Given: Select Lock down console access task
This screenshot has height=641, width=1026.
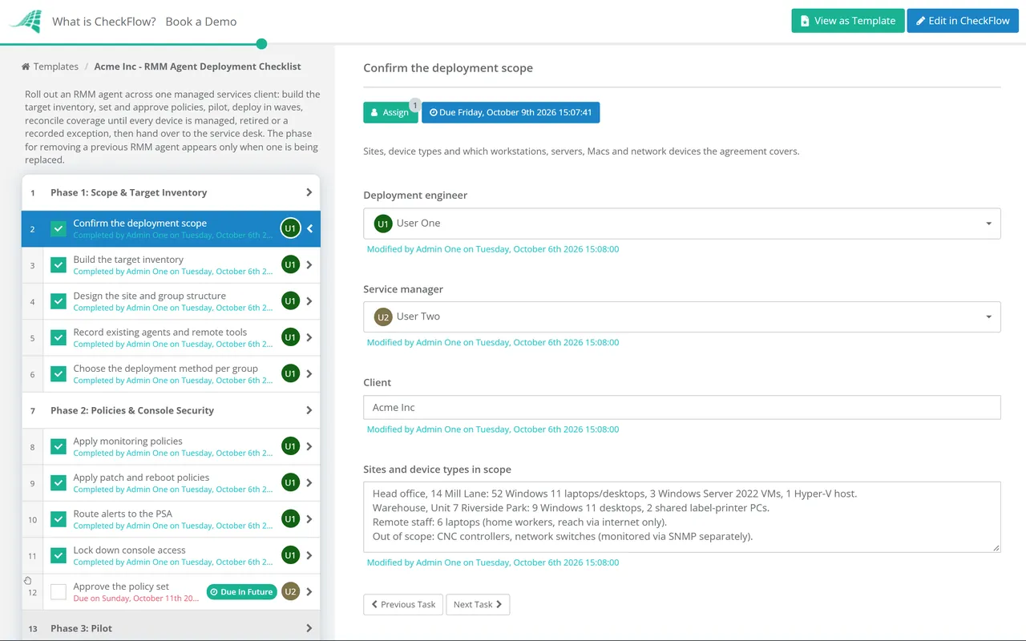Looking at the screenshot, I should [x=171, y=555].
